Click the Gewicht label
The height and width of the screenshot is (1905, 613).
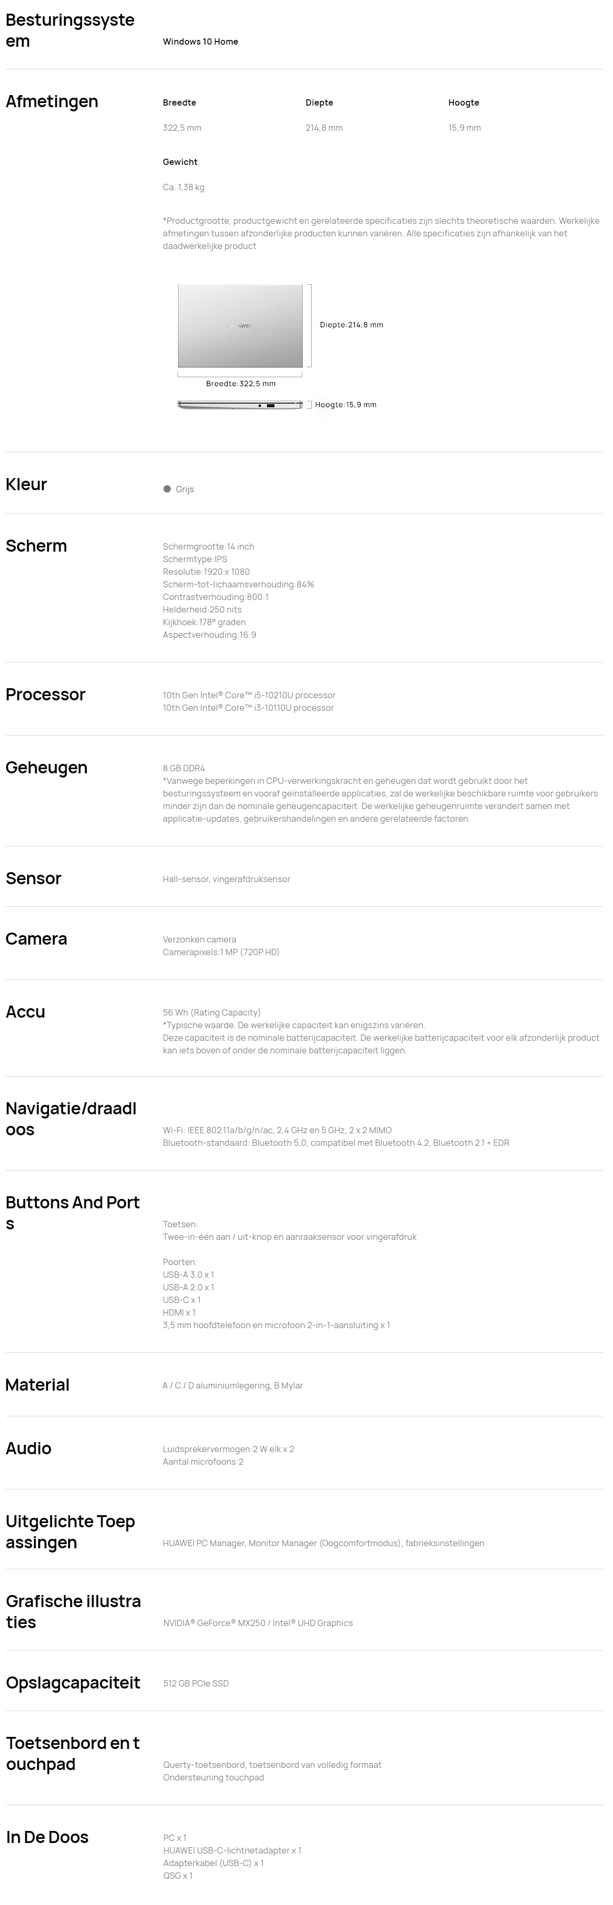(x=180, y=162)
